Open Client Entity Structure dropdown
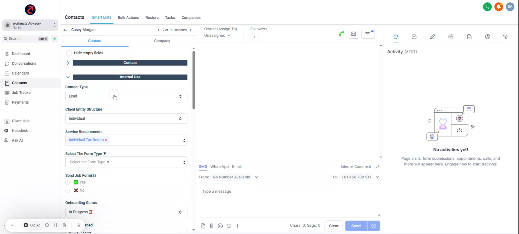Screen dimensions: 519x234 point(126,119)
